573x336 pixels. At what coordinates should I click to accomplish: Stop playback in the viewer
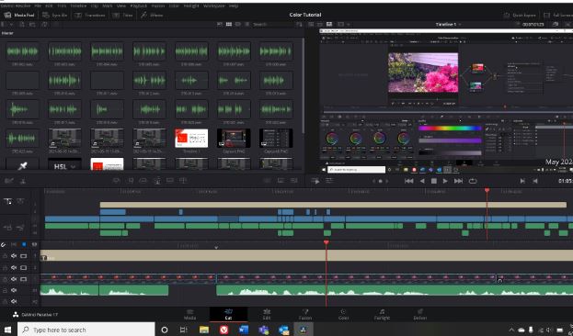click(x=434, y=181)
